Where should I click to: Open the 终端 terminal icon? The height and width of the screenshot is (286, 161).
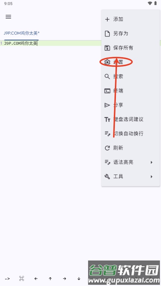pyautogui.click(x=107, y=91)
